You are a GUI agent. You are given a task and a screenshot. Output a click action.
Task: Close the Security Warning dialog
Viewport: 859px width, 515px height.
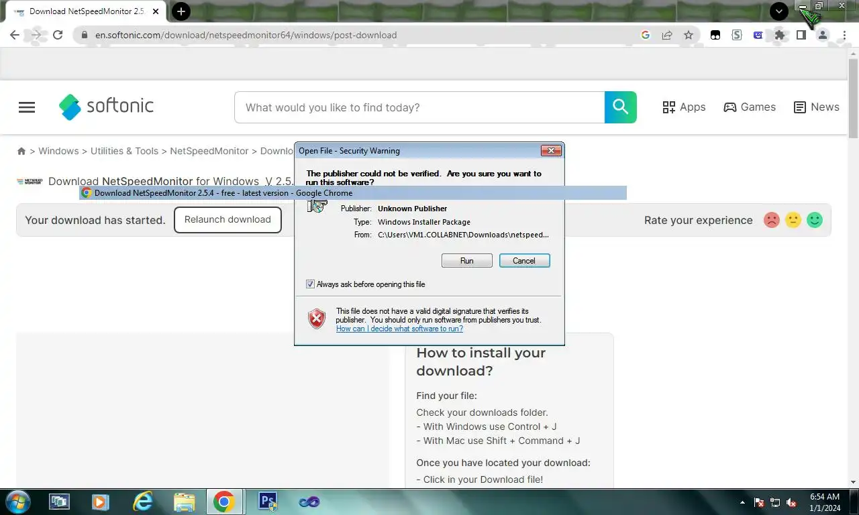(x=551, y=151)
